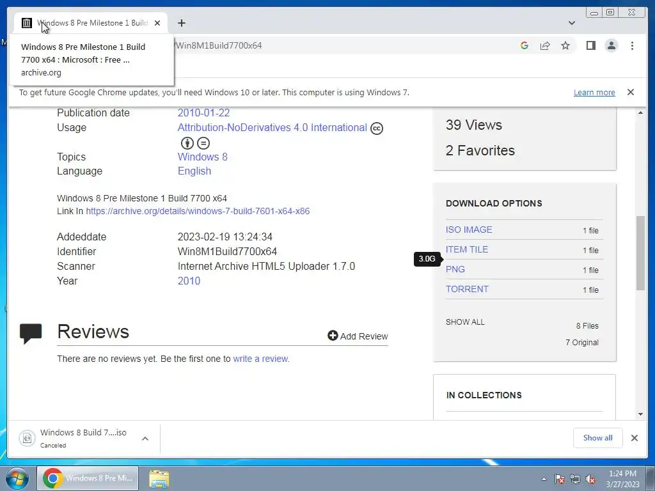Select the ITEM TILE download option
The height and width of the screenshot is (491, 655).
coord(466,249)
